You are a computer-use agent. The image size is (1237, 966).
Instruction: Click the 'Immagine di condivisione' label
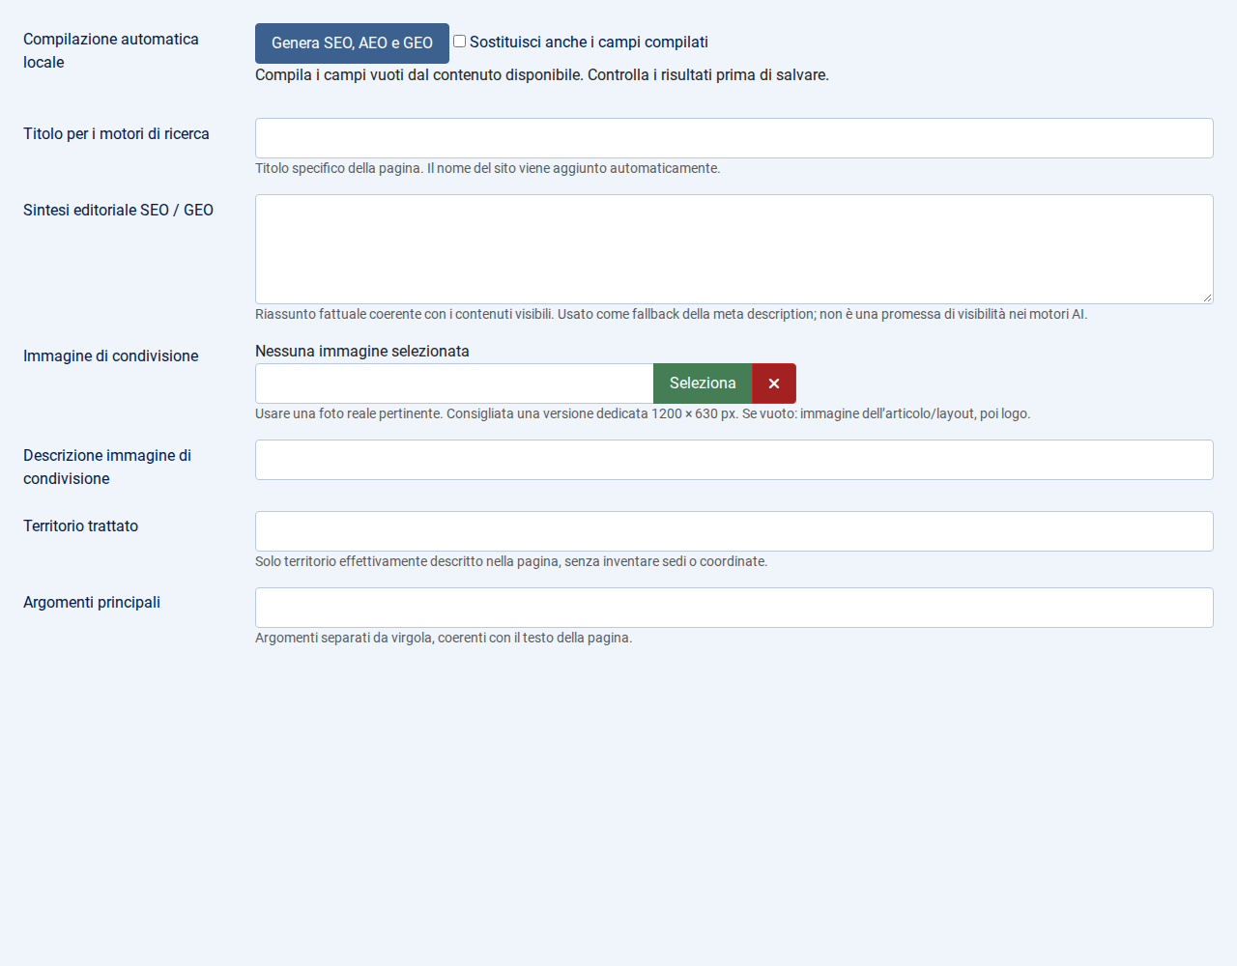point(111,356)
